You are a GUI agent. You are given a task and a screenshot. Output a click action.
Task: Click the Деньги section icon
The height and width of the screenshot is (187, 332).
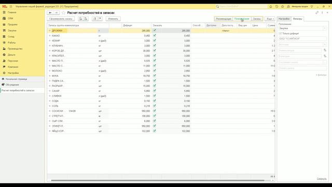pos(4,55)
